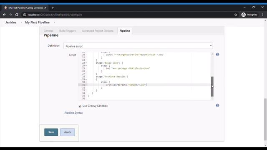Click the site info icon in the address bar
The height and width of the screenshot is (150, 267).
click(x=25, y=15)
